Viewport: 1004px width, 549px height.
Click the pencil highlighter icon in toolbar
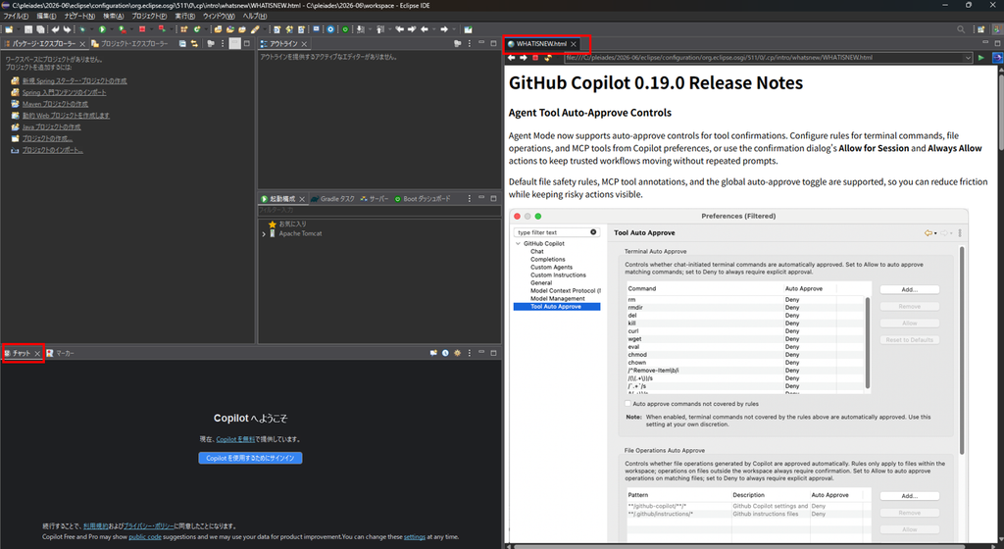255,29
